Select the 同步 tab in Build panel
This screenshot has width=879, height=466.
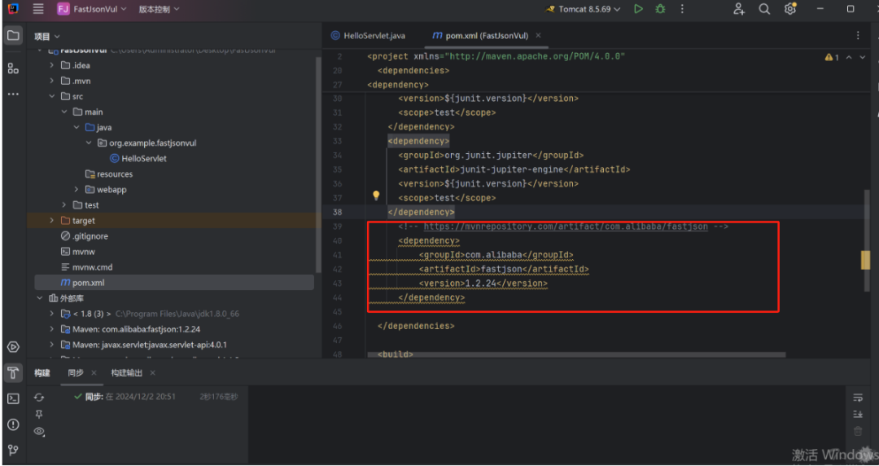click(76, 373)
